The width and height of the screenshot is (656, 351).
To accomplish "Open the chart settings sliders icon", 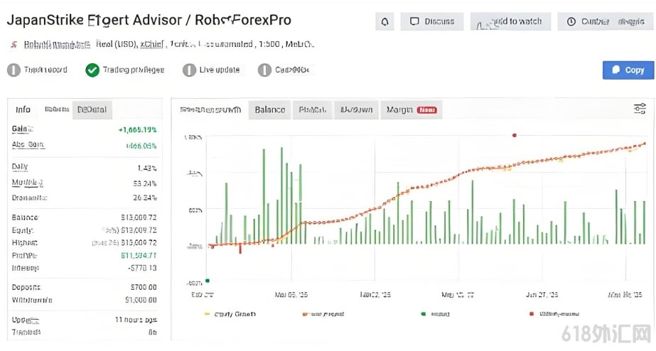I will 640,109.
